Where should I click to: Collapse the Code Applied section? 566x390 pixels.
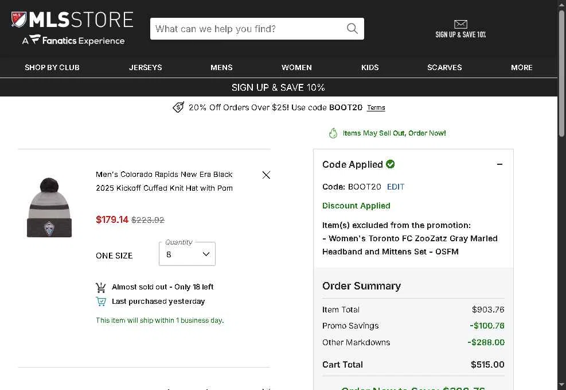[499, 164]
